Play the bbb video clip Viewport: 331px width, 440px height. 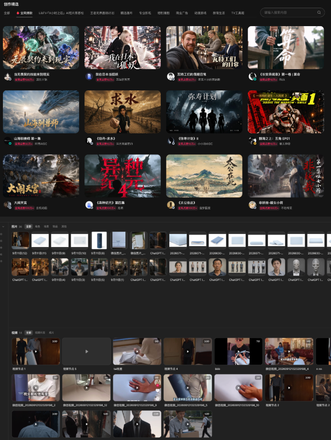pos(238,352)
